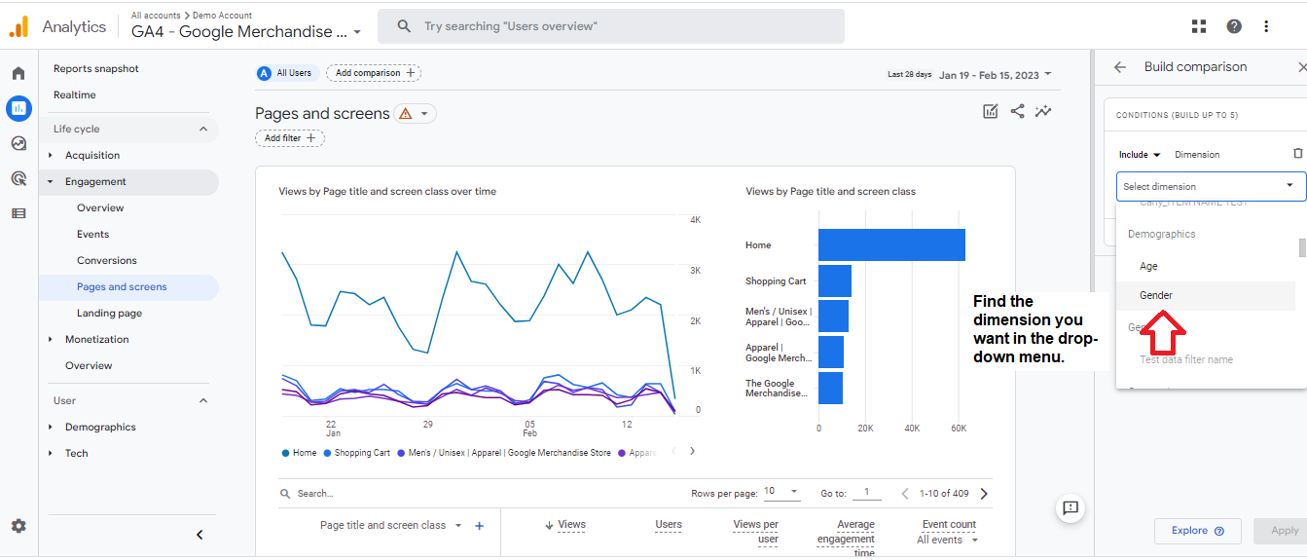This screenshot has height=560, width=1307.
Task: Delete condition with the trash icon
Action: point(1297,154)
